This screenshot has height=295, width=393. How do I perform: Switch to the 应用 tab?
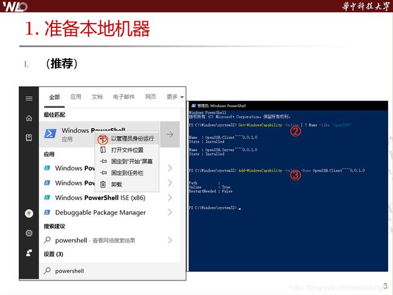click(76, 97)
